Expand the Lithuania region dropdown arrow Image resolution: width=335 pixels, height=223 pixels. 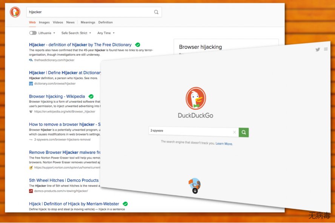pos(54,33)
